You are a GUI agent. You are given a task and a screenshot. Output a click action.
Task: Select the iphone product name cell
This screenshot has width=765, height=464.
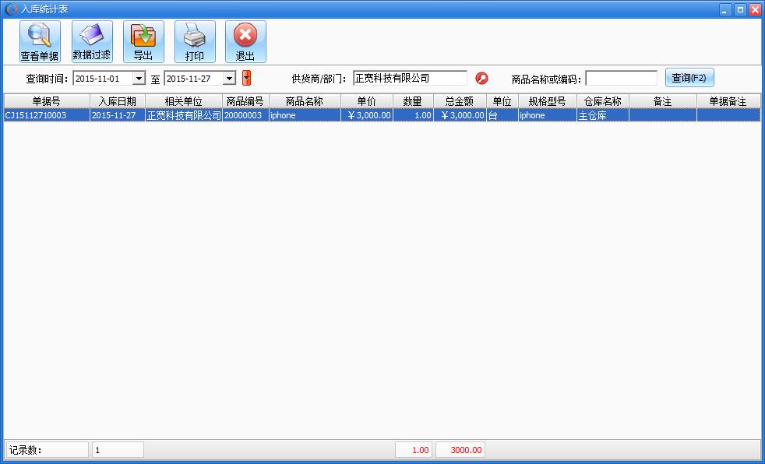[x=305, y=115]
